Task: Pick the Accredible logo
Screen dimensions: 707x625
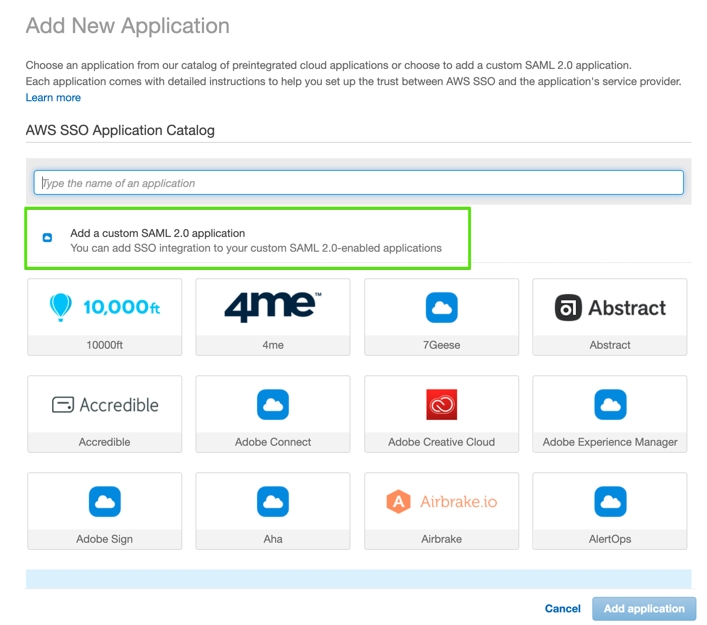Action: click(x=105, y=405)
